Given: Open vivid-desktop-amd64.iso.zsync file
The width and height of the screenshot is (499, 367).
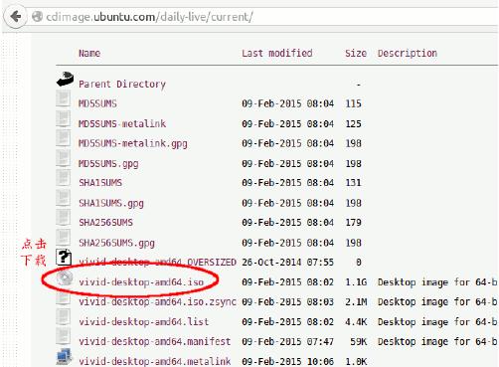Looking at the screenshot, I should 157,302.
